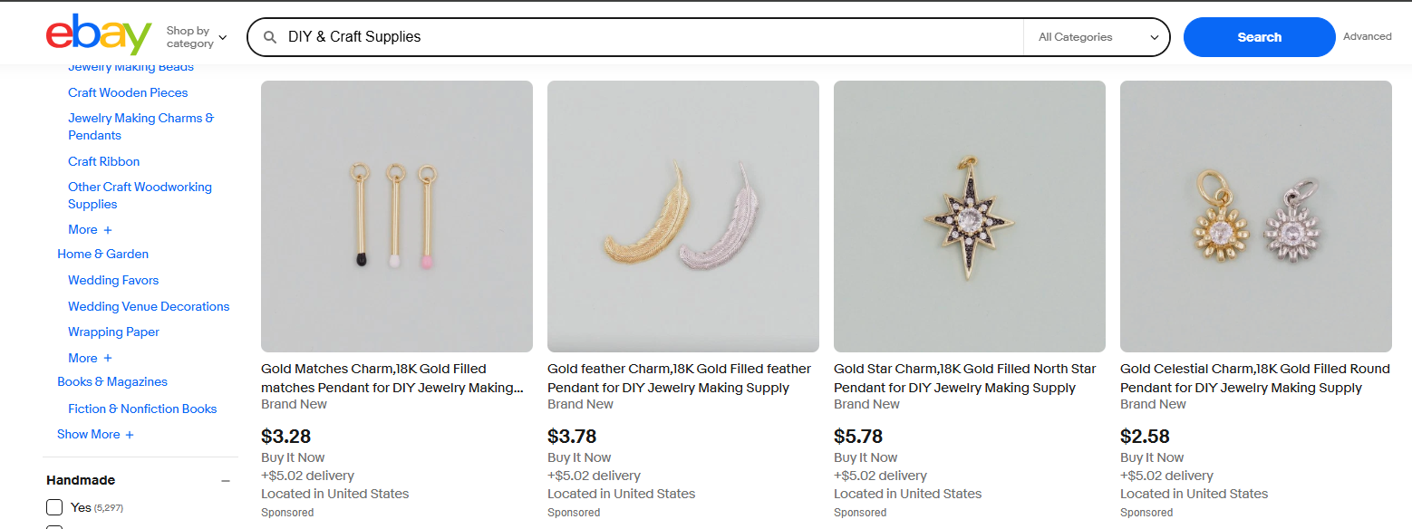Select Fiction & Nonfiction Books

[142, 409]
